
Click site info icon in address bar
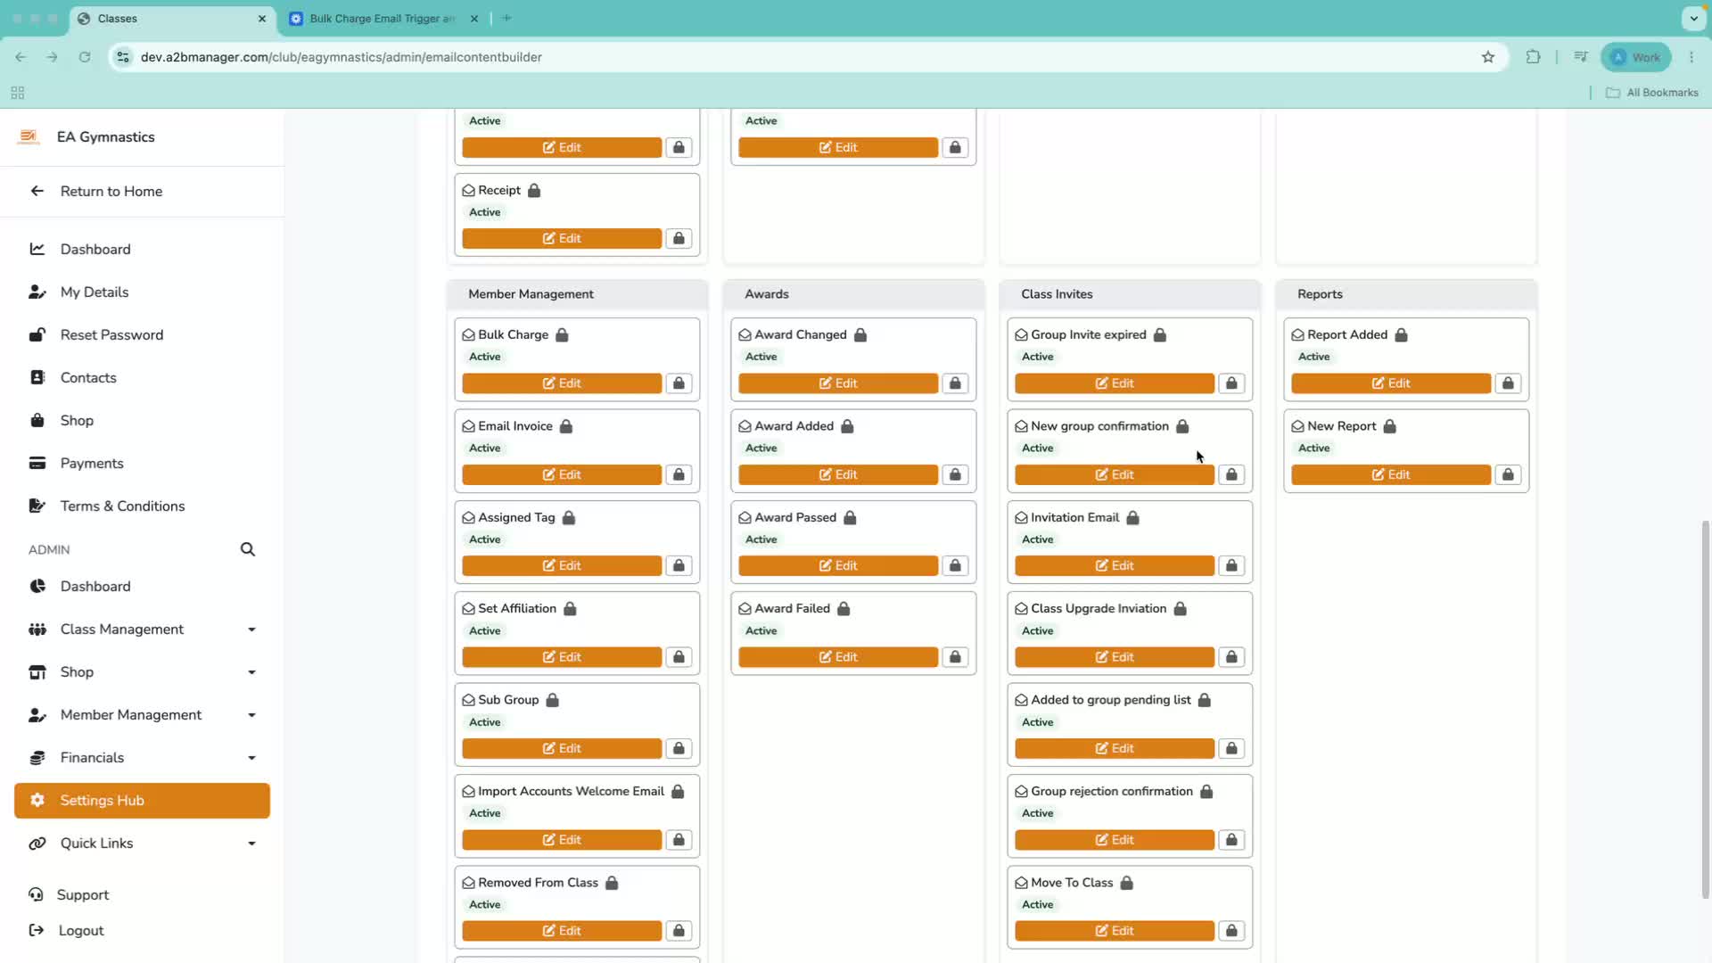(x=123, y=57)
